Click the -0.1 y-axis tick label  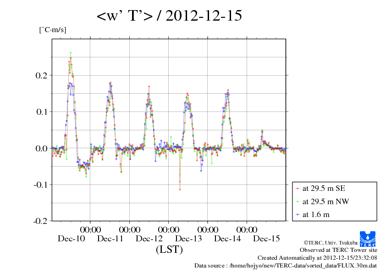click(x=40, y=184)
